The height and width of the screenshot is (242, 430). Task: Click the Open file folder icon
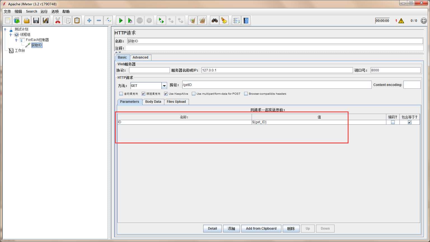click(x=27, y=20)
